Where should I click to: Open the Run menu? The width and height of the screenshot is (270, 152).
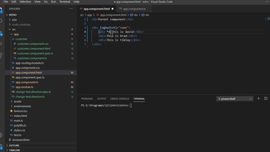(x=54, y=2)
